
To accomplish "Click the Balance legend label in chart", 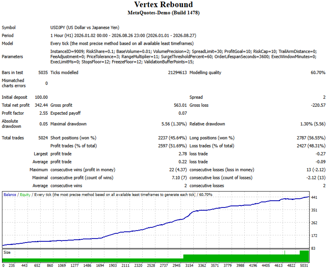I will point(10,195).
